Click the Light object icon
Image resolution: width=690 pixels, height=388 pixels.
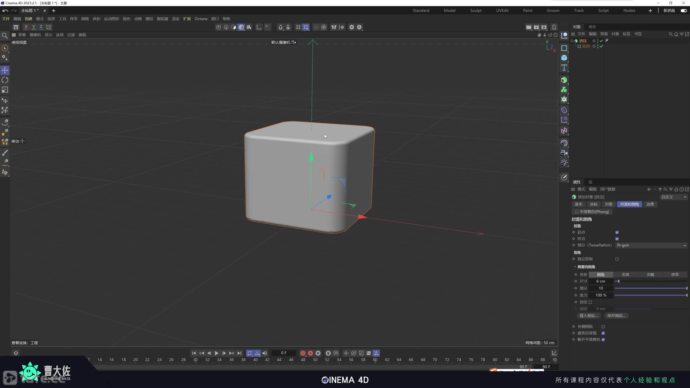(x=564, y=163)
